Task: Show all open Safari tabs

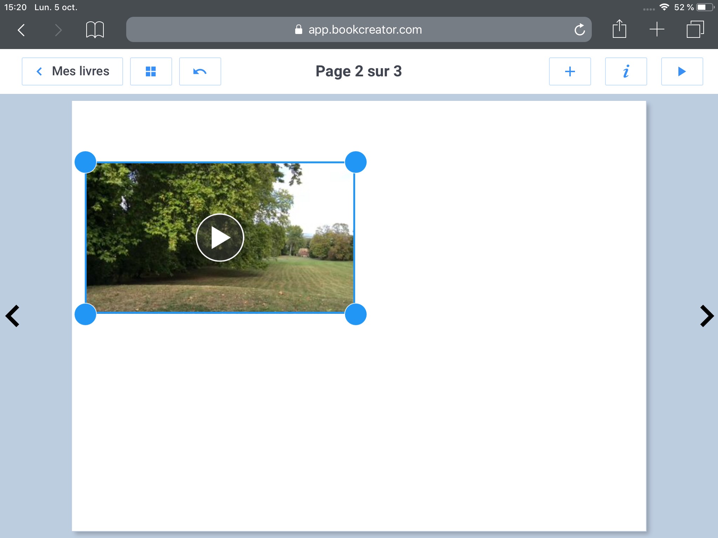Action: coord(695,29)
